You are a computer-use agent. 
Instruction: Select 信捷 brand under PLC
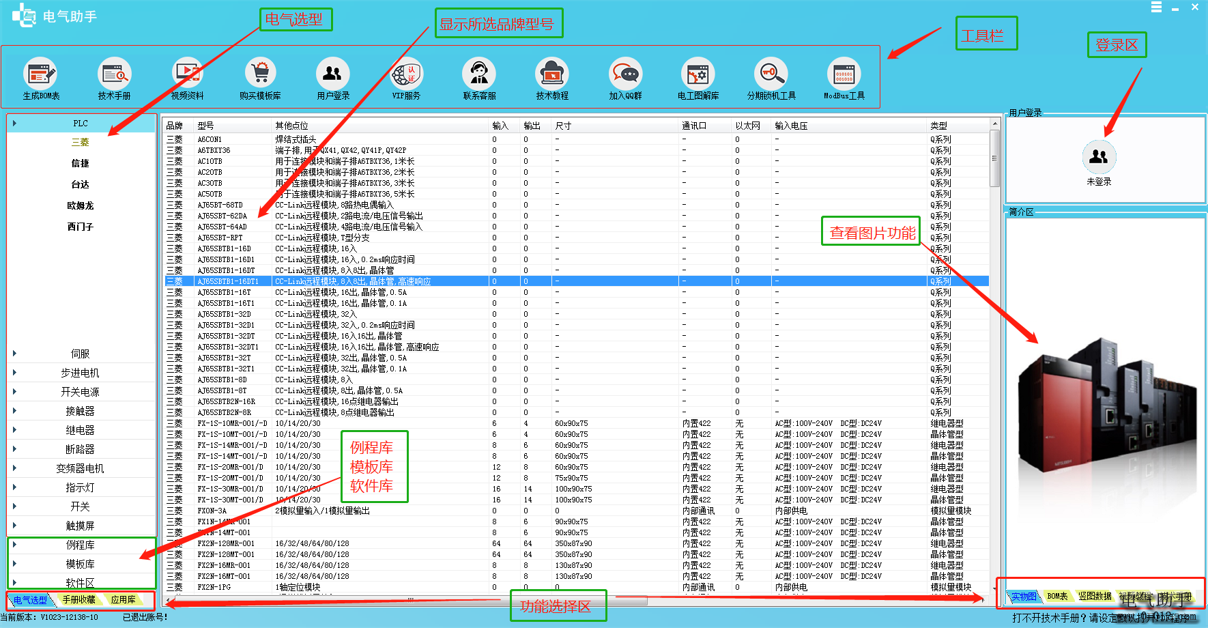[x=81, y=163]
